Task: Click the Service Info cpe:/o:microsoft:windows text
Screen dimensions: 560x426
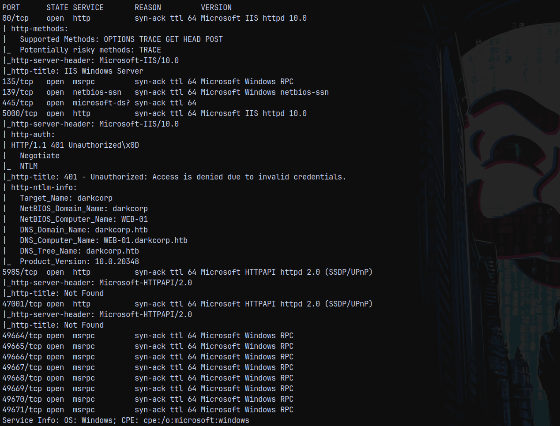Action: click(x=196, y=420)
